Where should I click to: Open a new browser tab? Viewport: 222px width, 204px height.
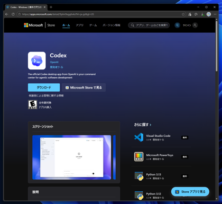51,7
